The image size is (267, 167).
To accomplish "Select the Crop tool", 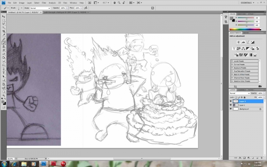I will pyautogui.click(x=4, y=31).
